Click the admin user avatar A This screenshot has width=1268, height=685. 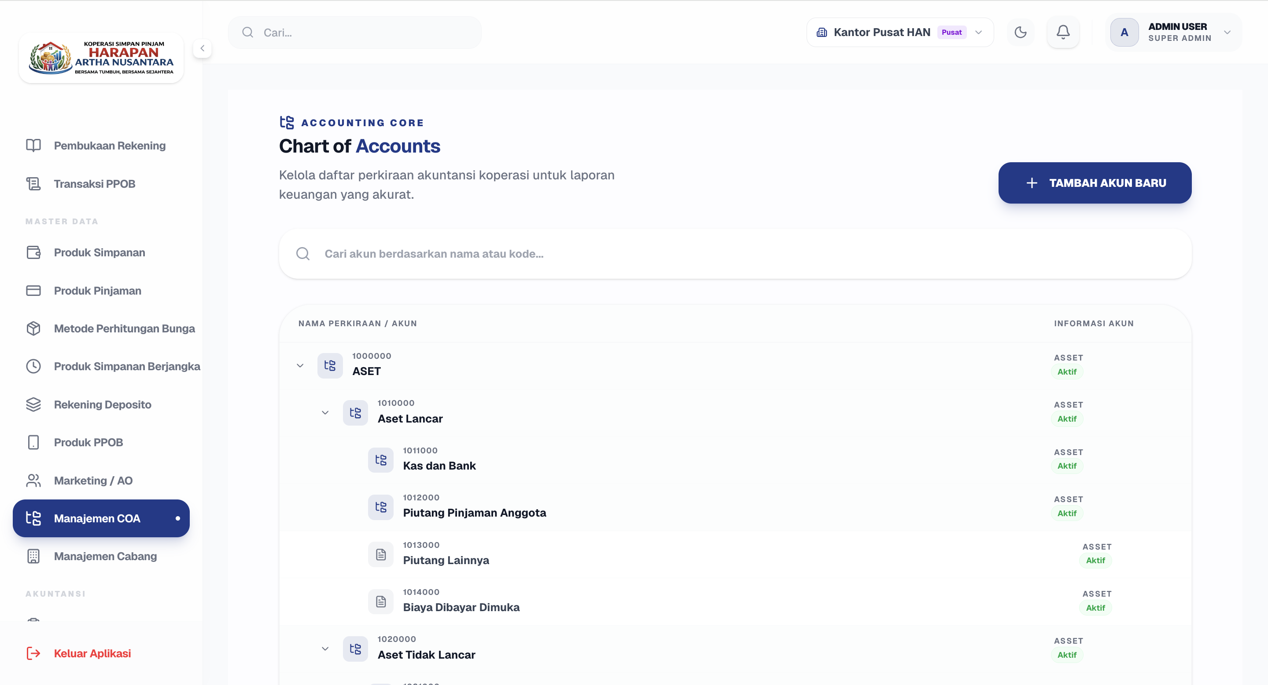point(1124,33)
